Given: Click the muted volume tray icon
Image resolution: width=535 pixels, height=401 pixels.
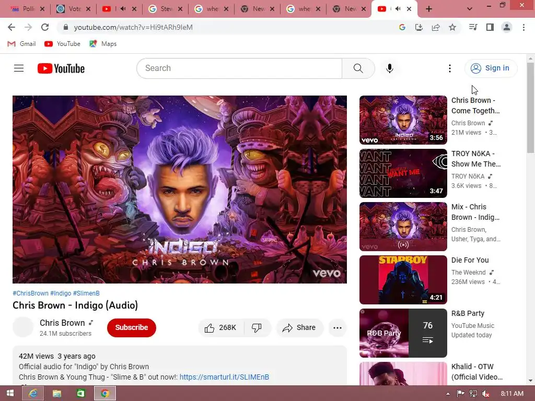Looking at the screenshot, I should pyautogui.click(x=486, y=394).
